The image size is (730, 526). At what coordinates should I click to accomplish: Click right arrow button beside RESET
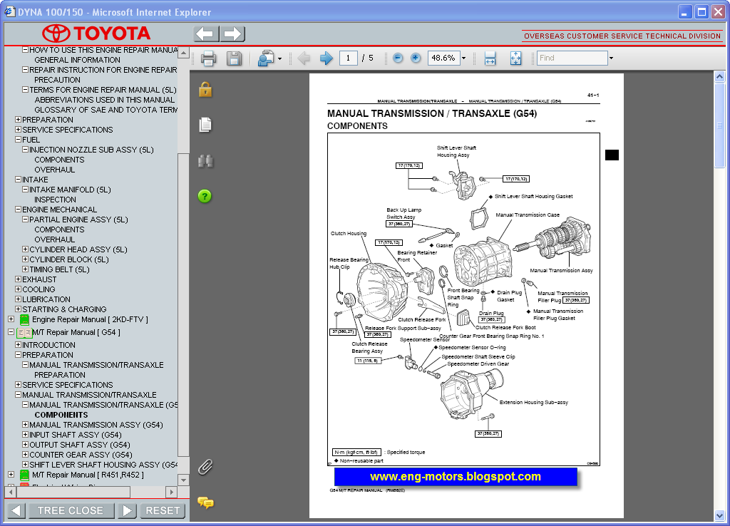pyautogui.click(x=127, y=510)
